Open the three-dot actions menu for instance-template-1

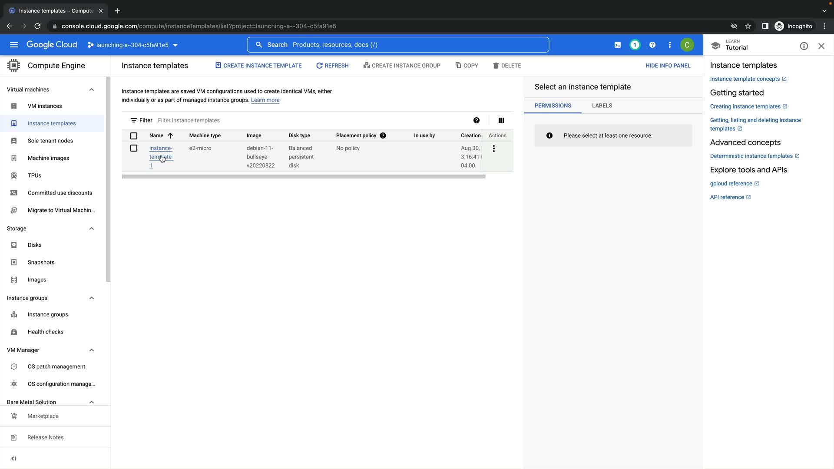coord(493,149)
